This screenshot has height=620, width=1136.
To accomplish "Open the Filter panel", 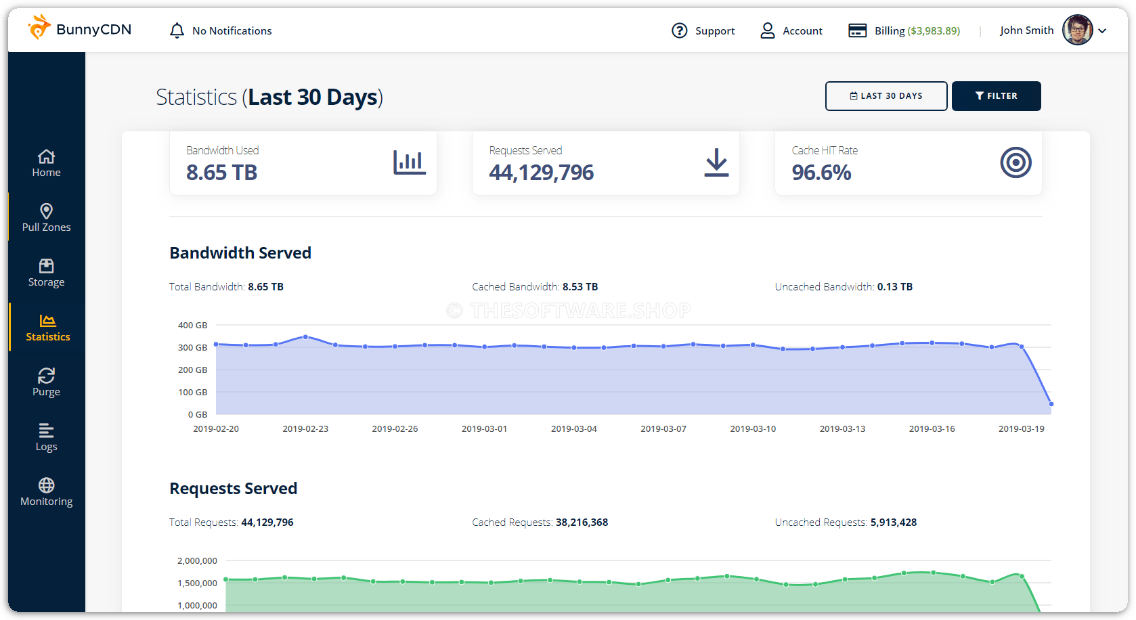I will pos(996,95).
